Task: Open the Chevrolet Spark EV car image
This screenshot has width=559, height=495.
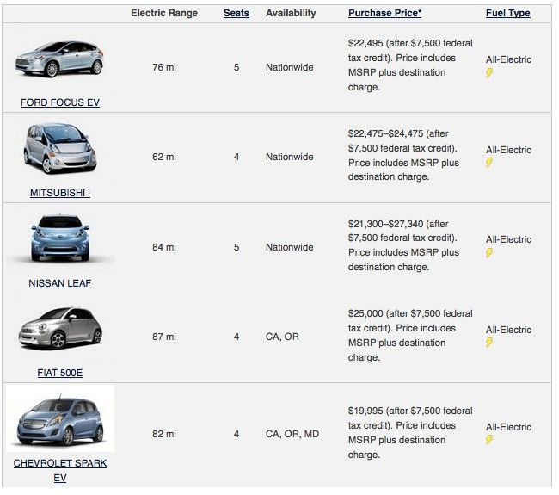Action: coord(60,418)
